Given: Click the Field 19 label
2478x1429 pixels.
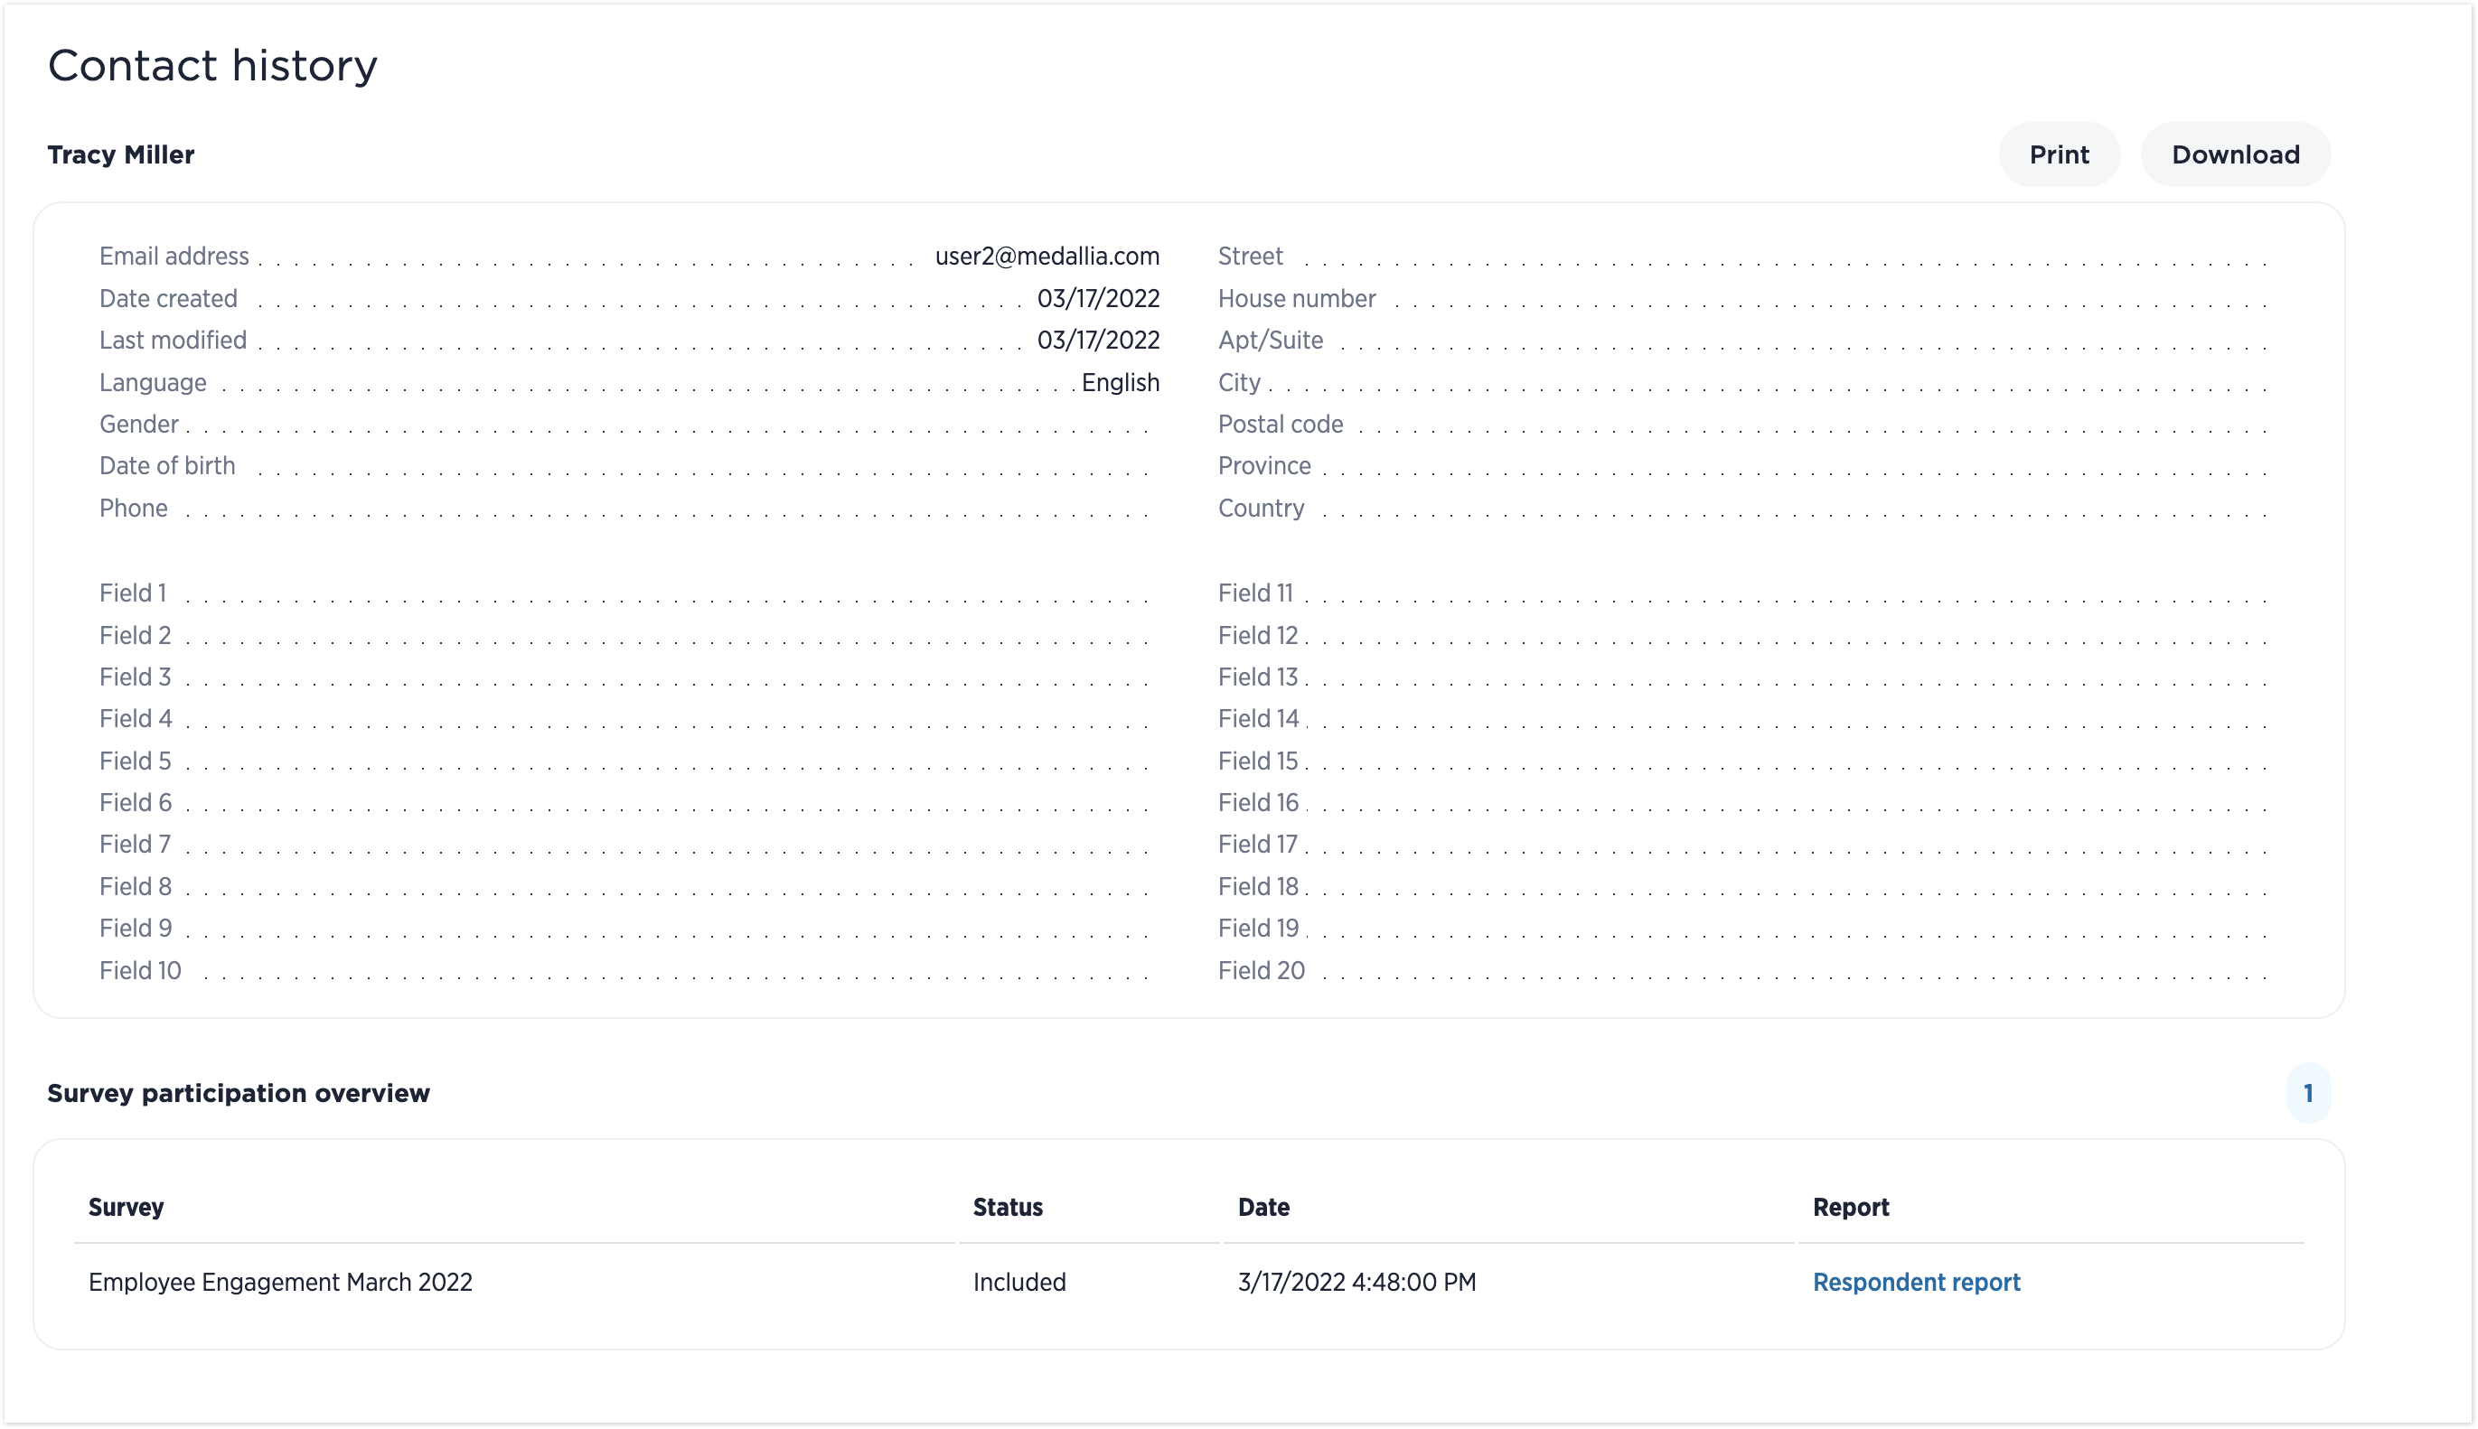Looking at the screenshot, I should (x=1258, y=928).
